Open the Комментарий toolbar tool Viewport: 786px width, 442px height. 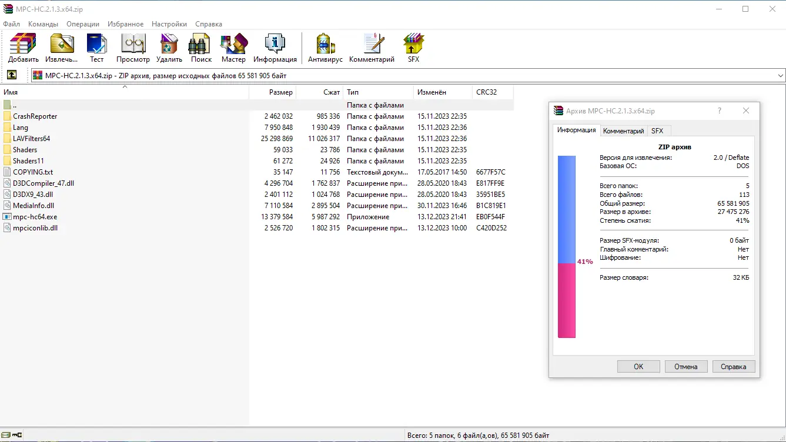tap(372, 48)
